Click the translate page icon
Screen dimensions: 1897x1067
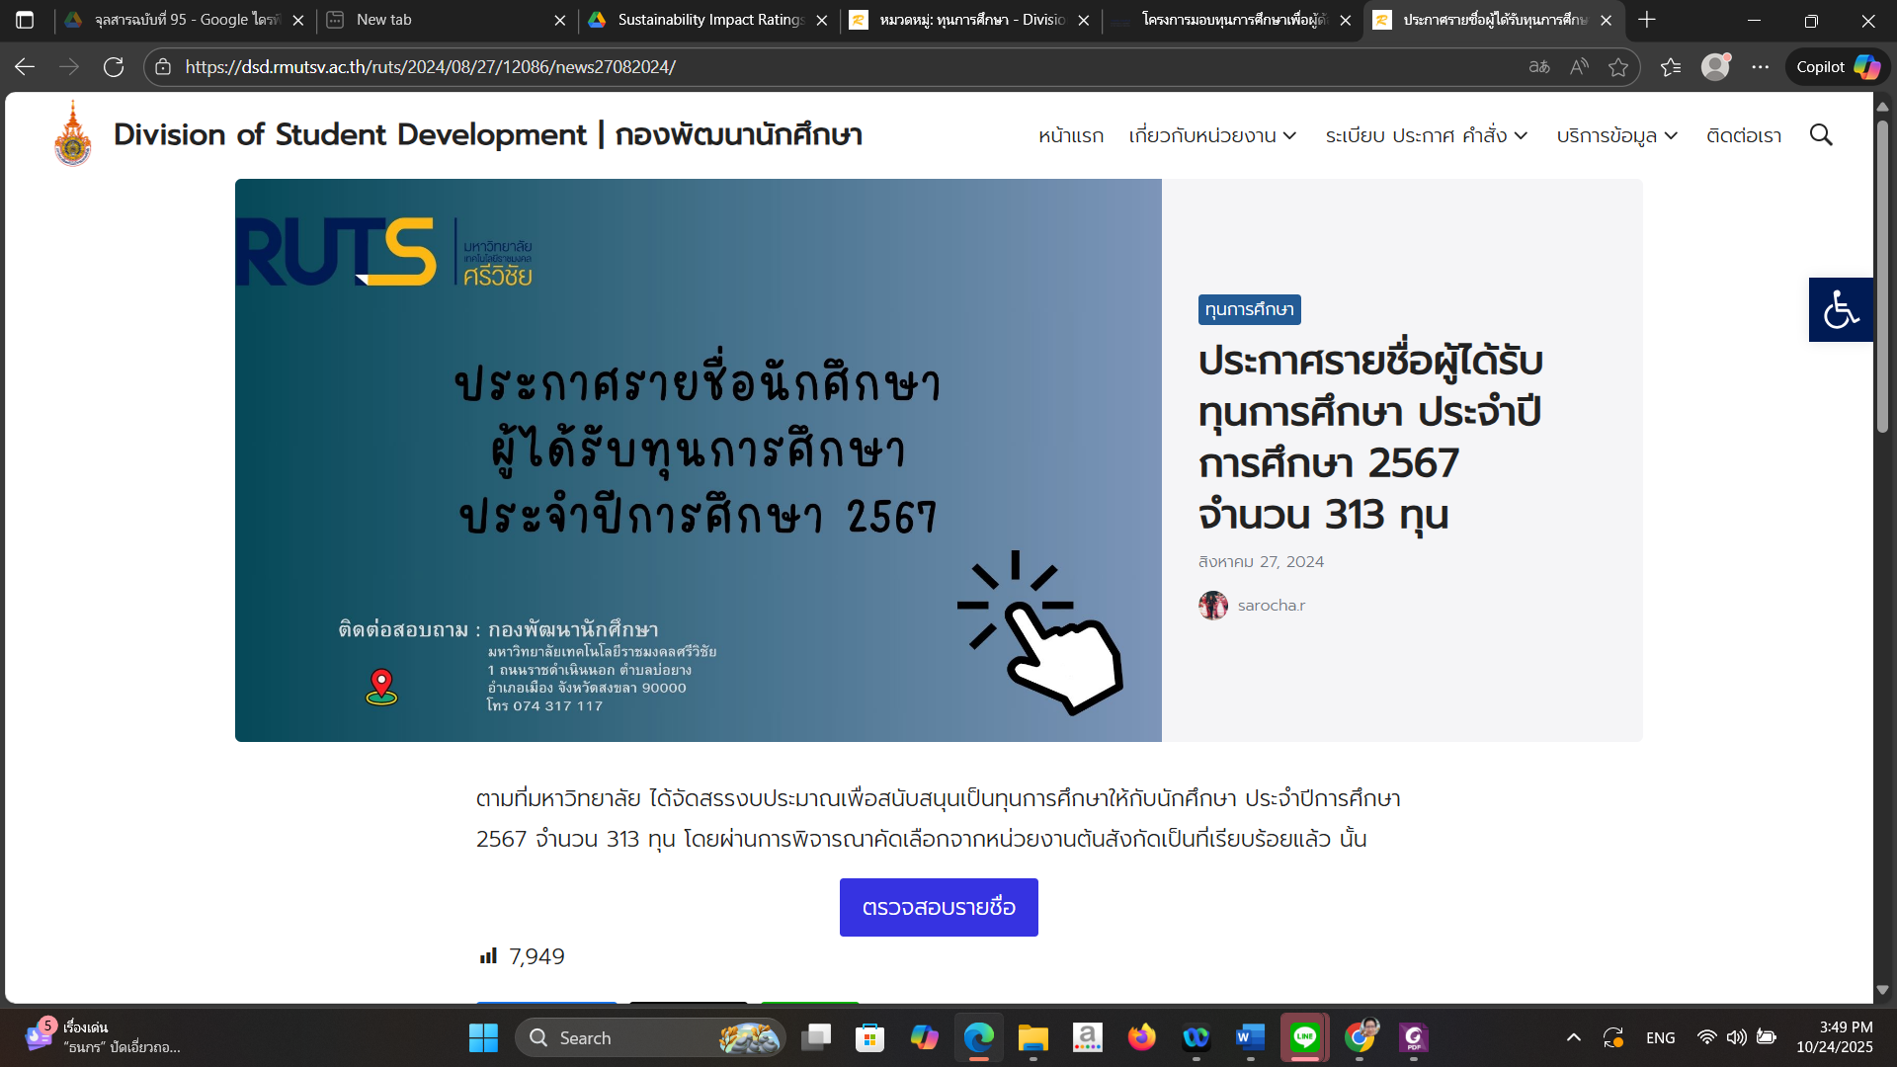(1538, 67)
